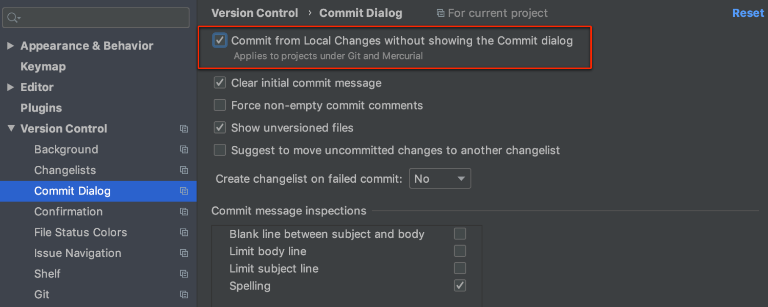
Task: Enable Force non-empty commit comments
Action: coord(220,105)
